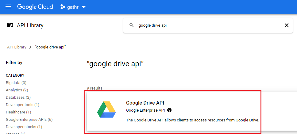
Task: Click the CATEGORY filter heading
Action: [15, 75]
